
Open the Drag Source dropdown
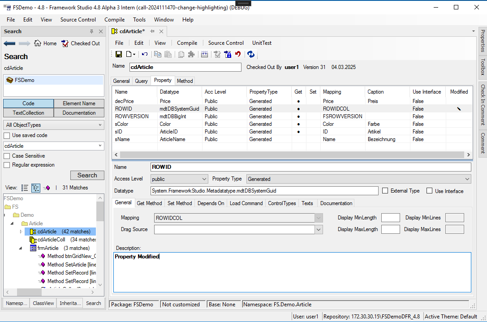click(x=319, y=229)
